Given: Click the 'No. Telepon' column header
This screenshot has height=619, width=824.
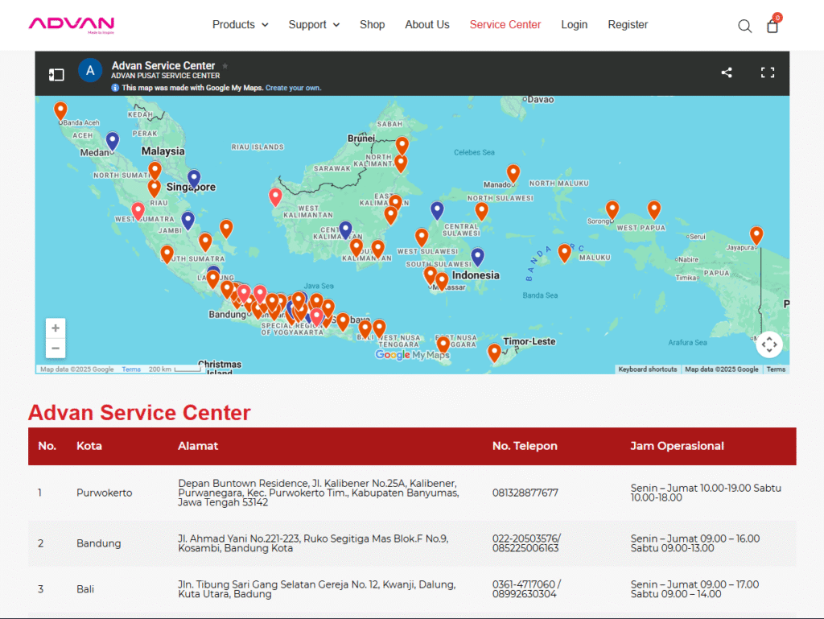Looking at the screenshot, I should 525,446.
